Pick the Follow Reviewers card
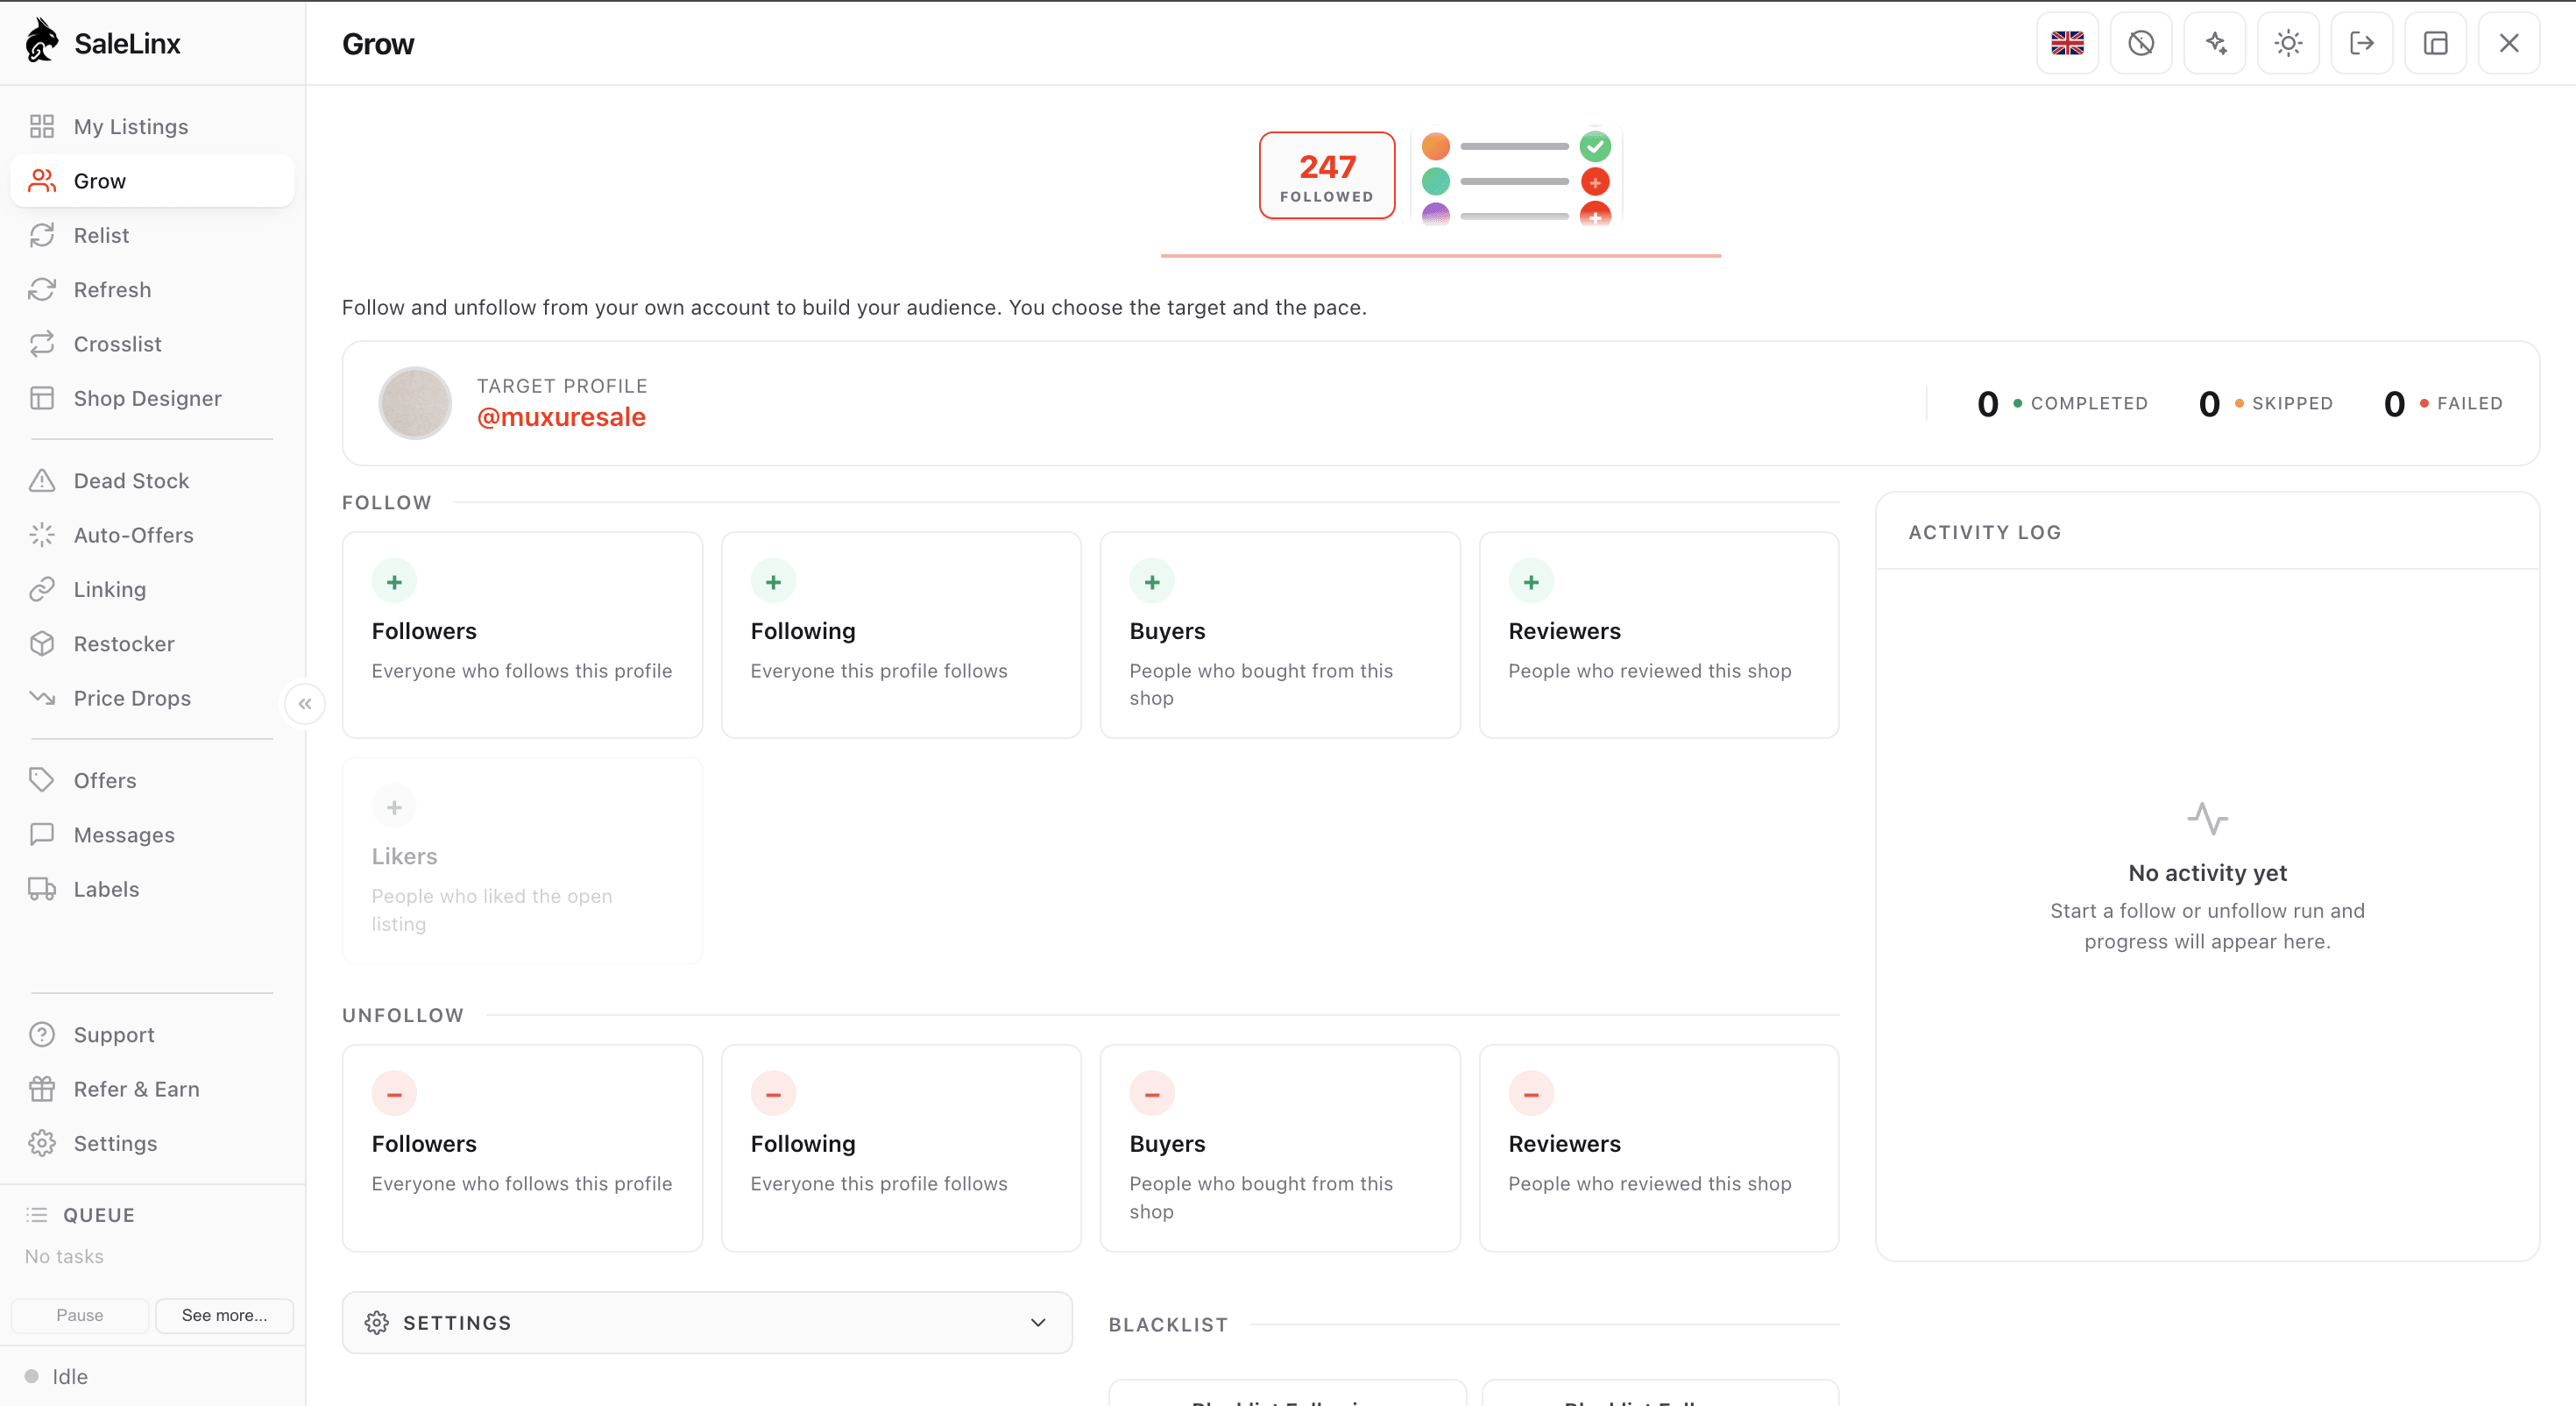The image size is (2576, 1406). [1659, 636]
